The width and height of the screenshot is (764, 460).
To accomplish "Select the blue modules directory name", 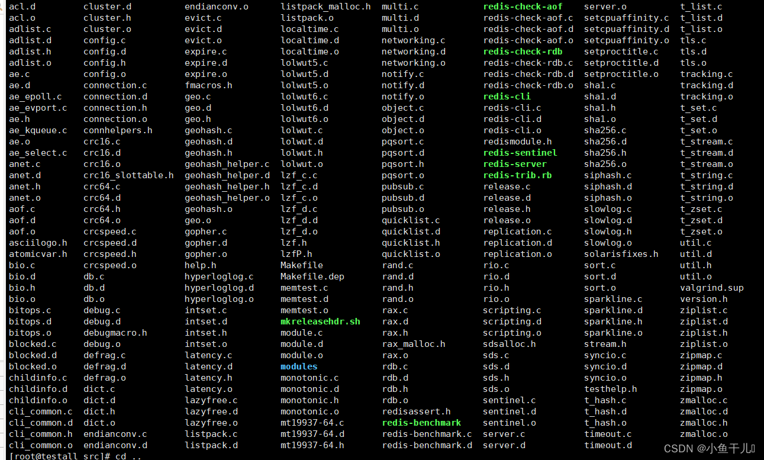I will point(299,366).
